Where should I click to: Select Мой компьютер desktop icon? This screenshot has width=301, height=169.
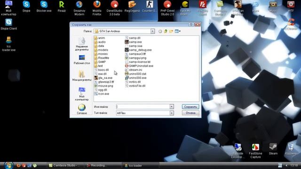point(8,8)
